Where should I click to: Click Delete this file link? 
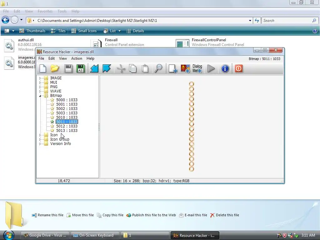point(225,215)
